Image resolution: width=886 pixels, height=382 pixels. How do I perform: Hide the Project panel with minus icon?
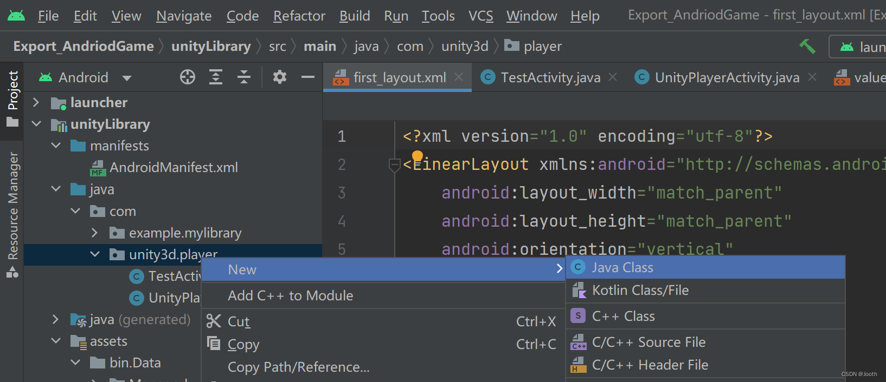pos(308,77)
